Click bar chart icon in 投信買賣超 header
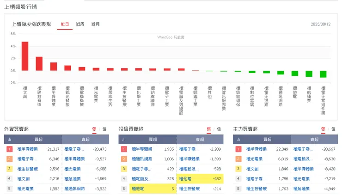 click(124, 140)
